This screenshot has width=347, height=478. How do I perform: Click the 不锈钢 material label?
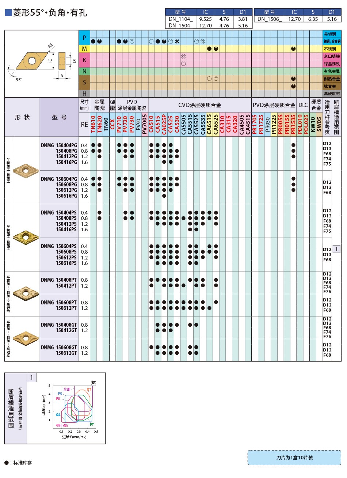click(332, 49)
